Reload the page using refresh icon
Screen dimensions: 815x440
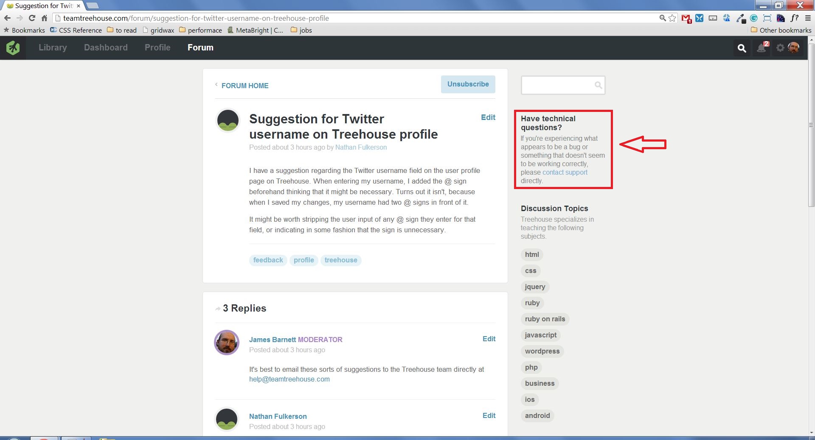click(32, 18)
